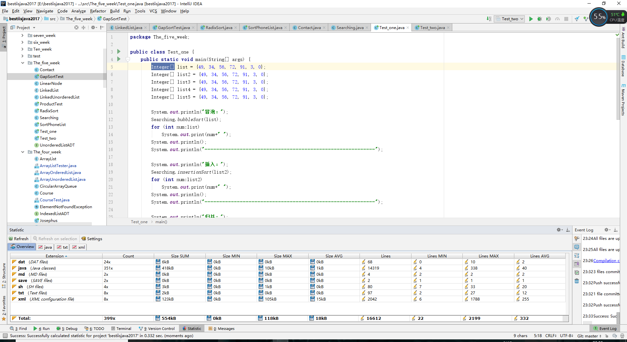Hide the Project panel with the hide icon
The width and height of the screenshot is (627, 342).
coord(102,27)
